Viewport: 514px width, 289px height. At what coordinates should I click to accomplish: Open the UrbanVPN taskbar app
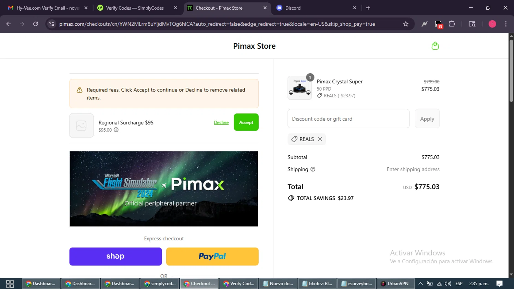[x=395, y=284]
